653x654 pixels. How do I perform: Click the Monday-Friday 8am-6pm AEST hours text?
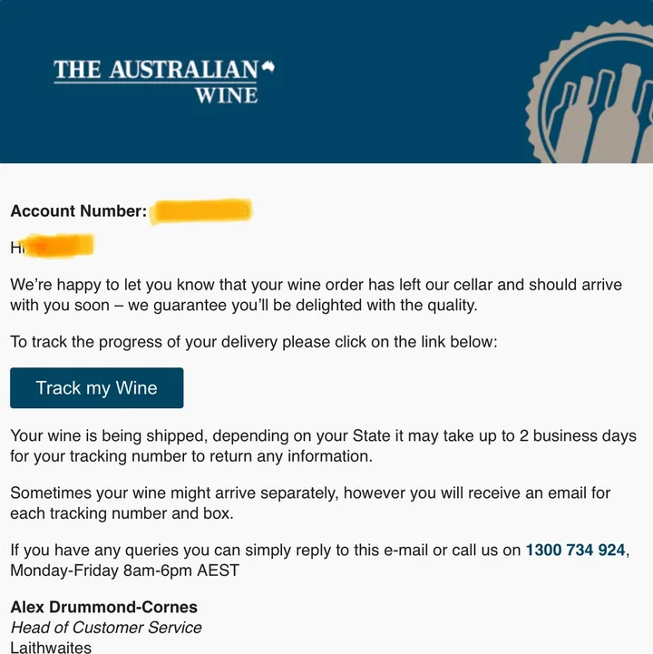pyautogui.click(x=124, y=571)
